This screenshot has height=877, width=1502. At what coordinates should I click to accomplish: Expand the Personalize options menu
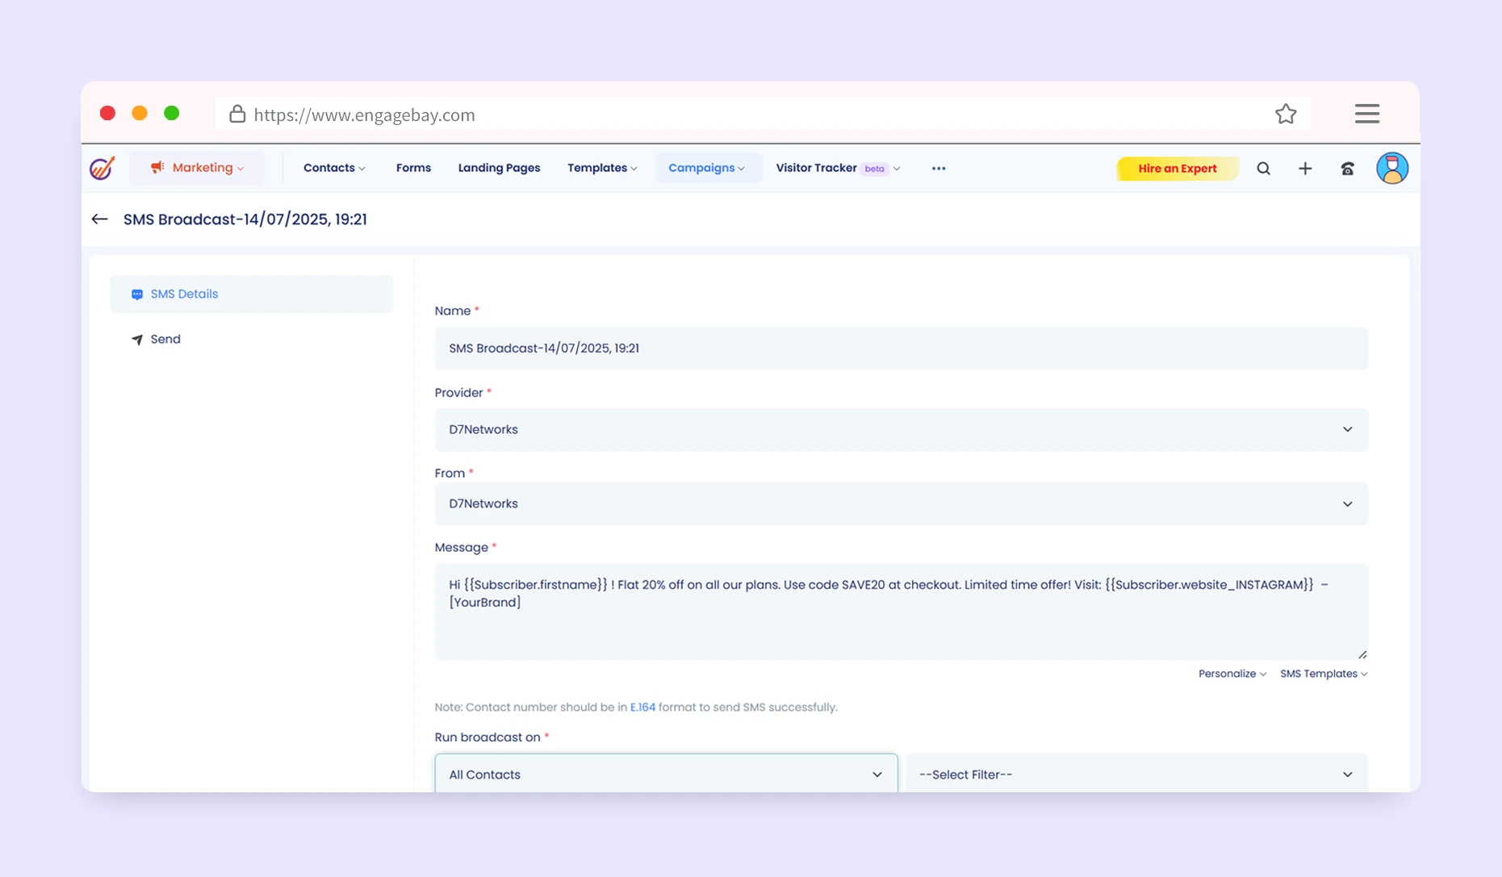click(x=1231, y=674)
